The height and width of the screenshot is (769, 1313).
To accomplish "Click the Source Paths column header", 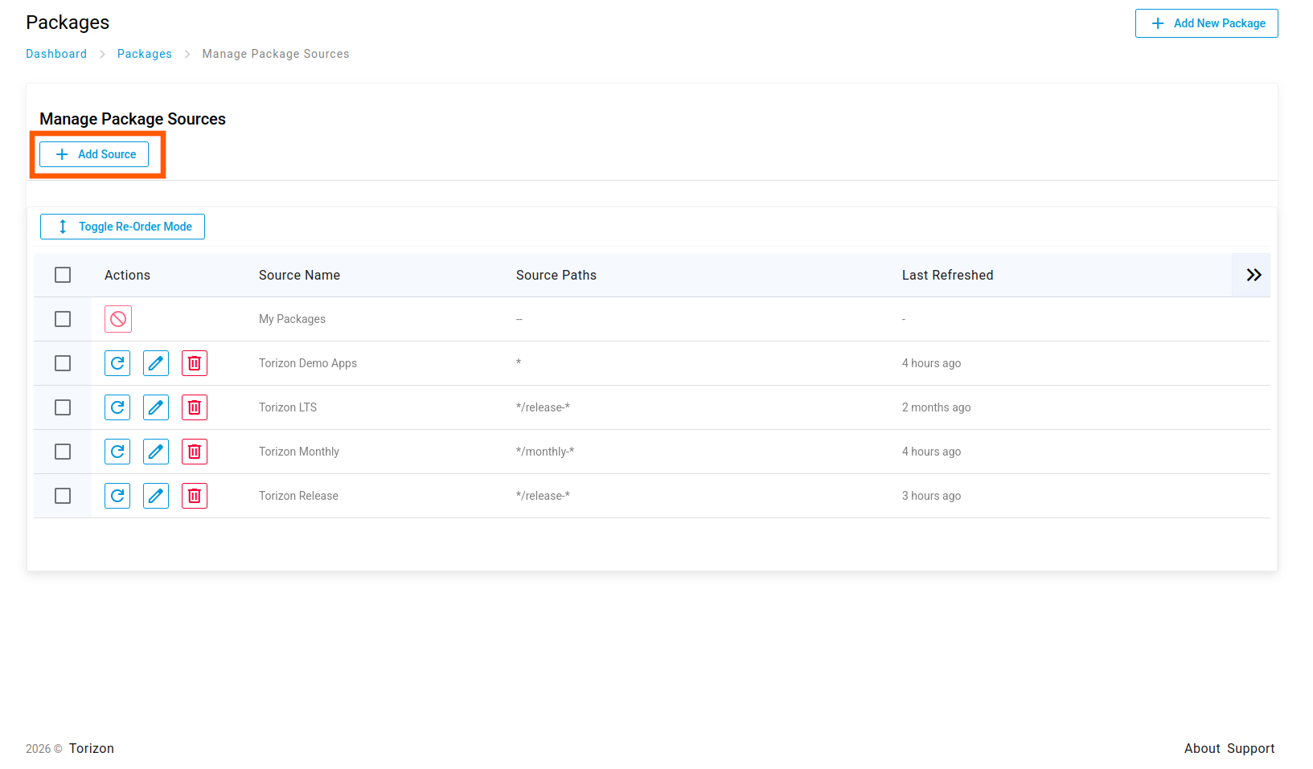I will point(556,275).
